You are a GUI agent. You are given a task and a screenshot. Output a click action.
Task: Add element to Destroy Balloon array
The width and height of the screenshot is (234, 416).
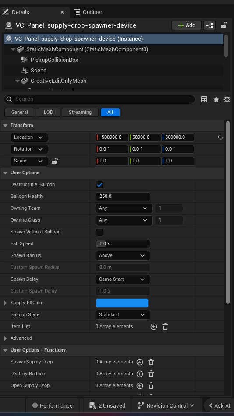(140, 374)
